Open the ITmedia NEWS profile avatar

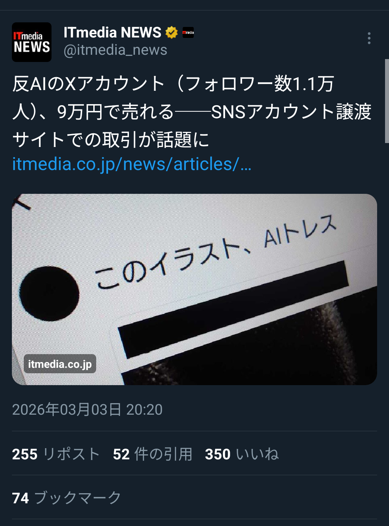click(32, 42)
